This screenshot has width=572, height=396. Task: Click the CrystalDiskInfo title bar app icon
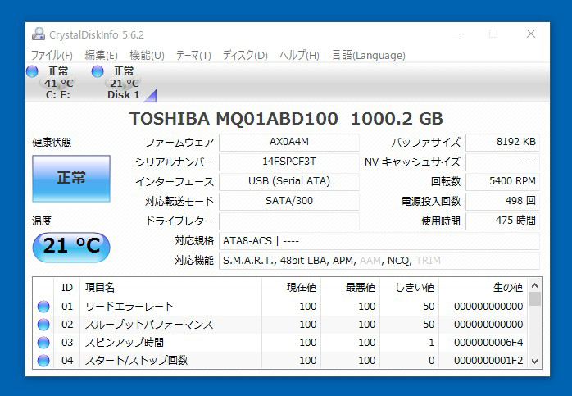click(39, 34)
